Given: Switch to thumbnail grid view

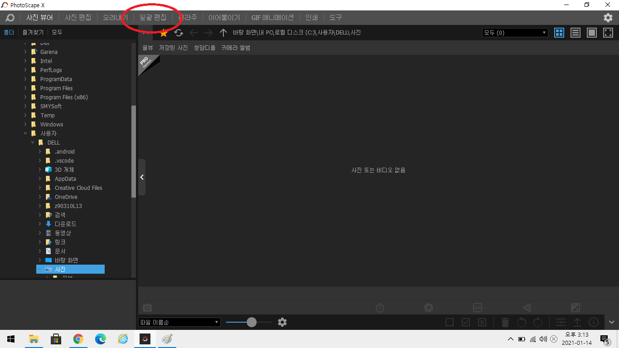Looking at the screenshot, I should (x=559, y=33).
